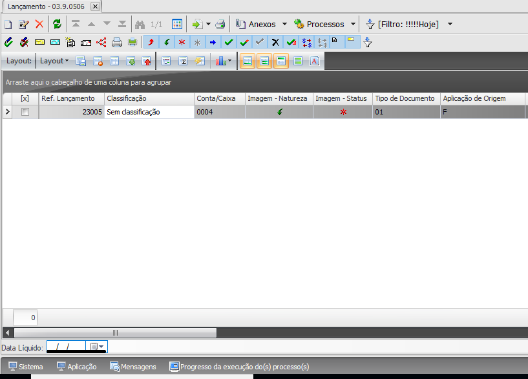Click the green check with pen icon
Viewport: 528px width, 379px height.
pyautogui.click(x=8, y=43)
